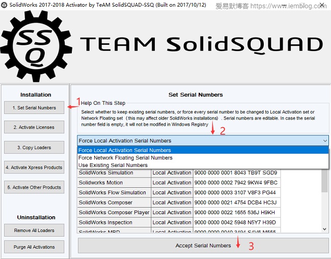
Task: Select the 3. Copy Loaders button
Action: (34, 148)
